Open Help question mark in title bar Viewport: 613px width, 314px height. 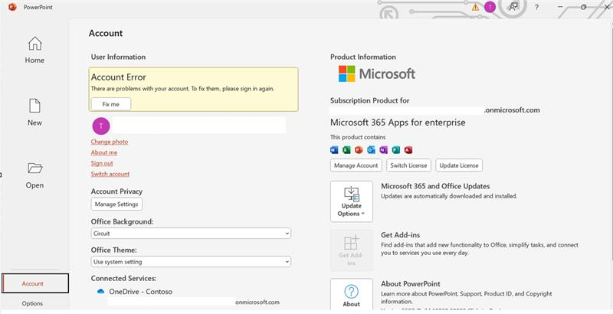(x=537, y=7)
